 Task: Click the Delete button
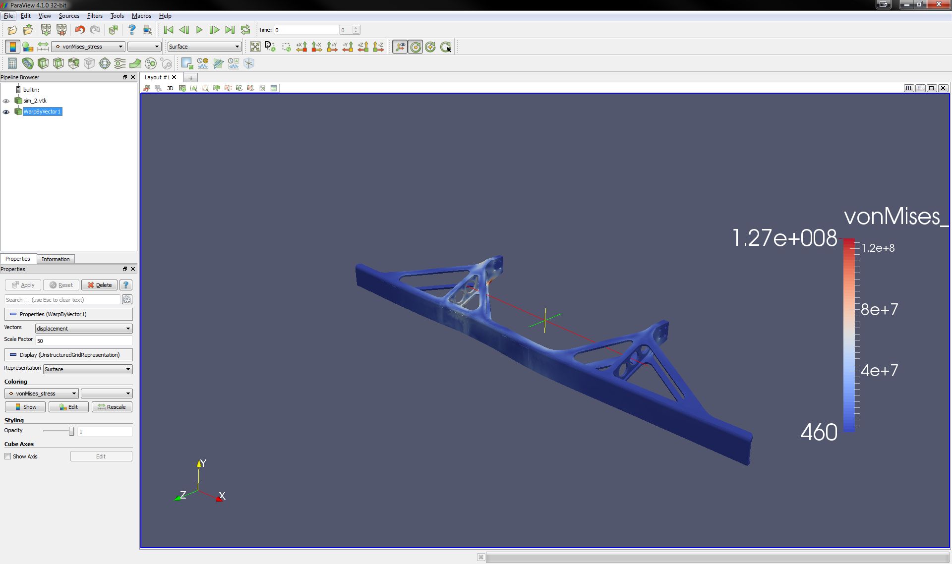(x=99, y=285)
